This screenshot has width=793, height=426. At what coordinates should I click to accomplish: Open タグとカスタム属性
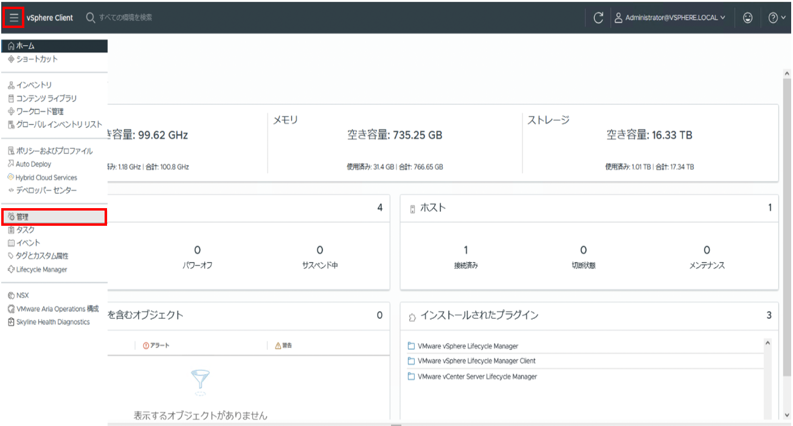pyautogui.click(x=54, y=256)
